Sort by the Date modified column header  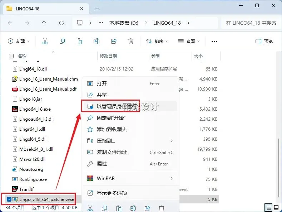tap(108, 56)
